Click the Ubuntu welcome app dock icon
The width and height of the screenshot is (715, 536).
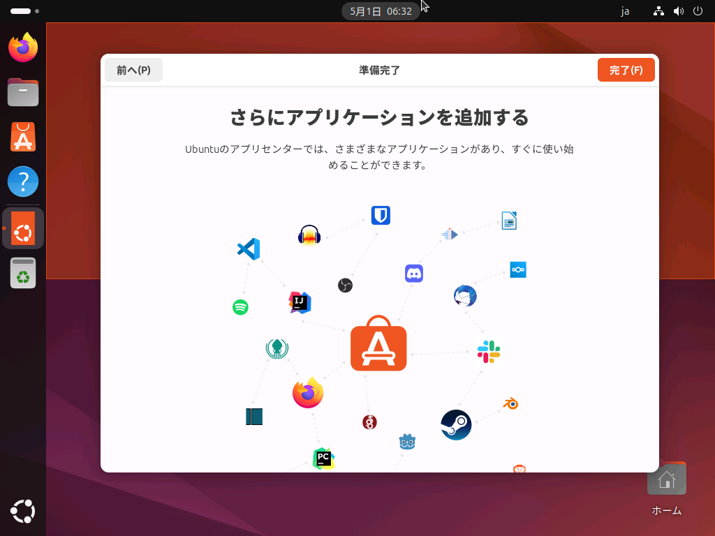23,228
